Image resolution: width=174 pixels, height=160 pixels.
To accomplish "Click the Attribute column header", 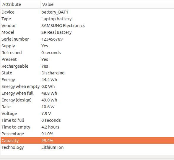I will coord(20,4).
